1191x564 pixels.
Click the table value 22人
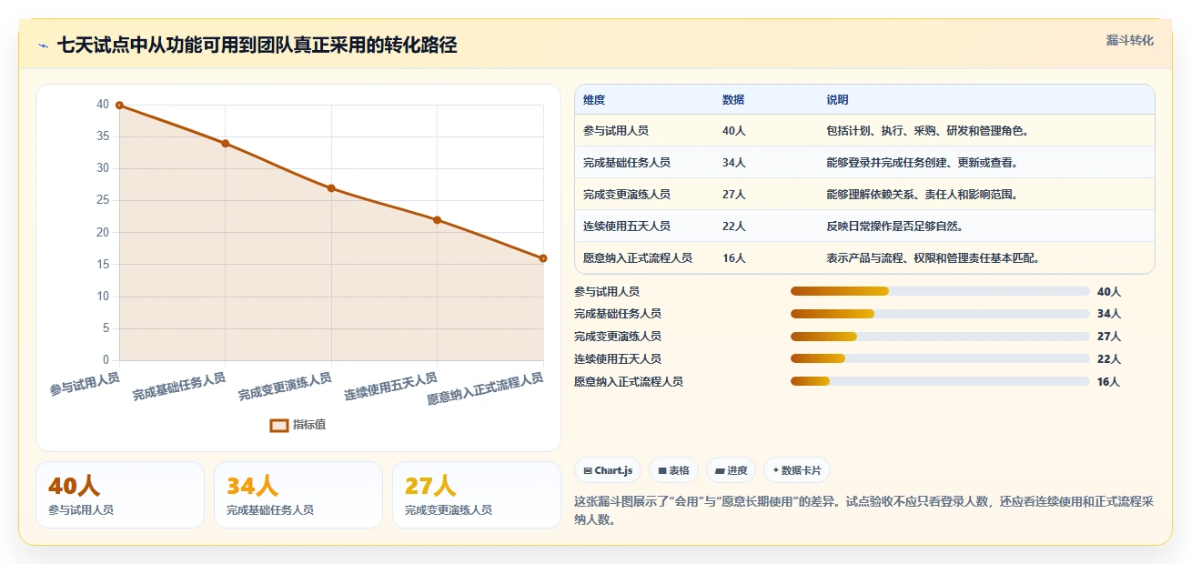734,227
